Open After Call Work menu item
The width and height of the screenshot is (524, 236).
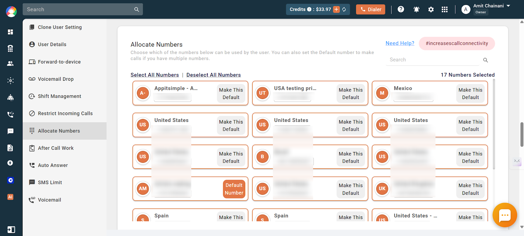coord(65,148)
